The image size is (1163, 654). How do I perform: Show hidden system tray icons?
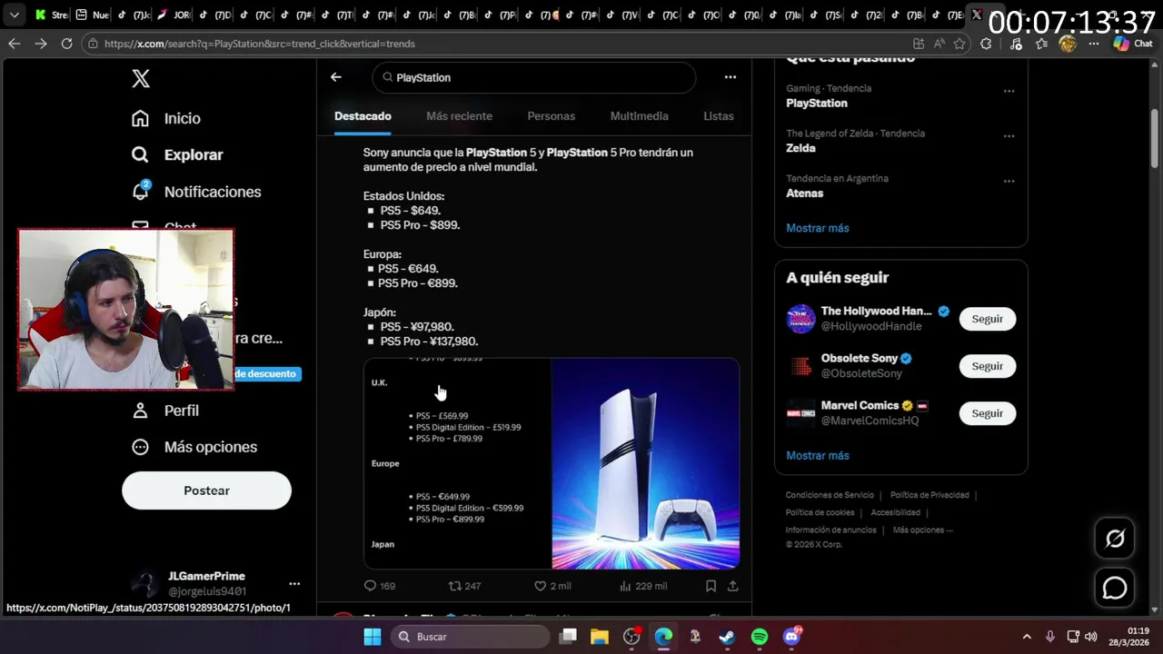(1027, 637)
